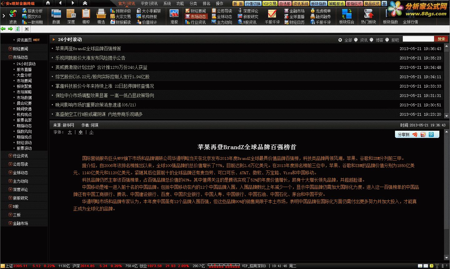
Task: Expand the 公司导读 tree node
Action: coord(10,164)
